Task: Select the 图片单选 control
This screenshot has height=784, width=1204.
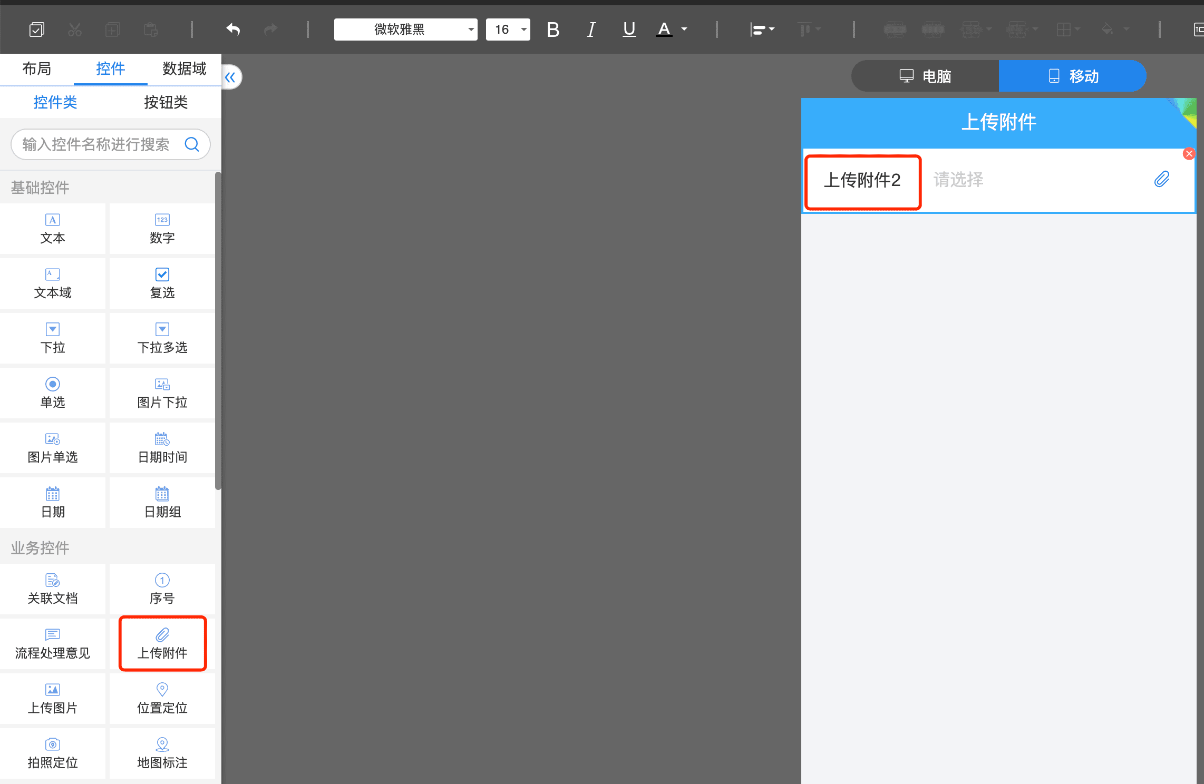Action: pyautogui.click(x=53, y=448)
